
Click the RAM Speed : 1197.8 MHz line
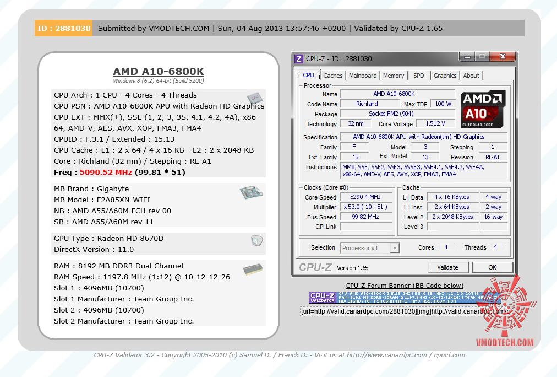[142, 277]
